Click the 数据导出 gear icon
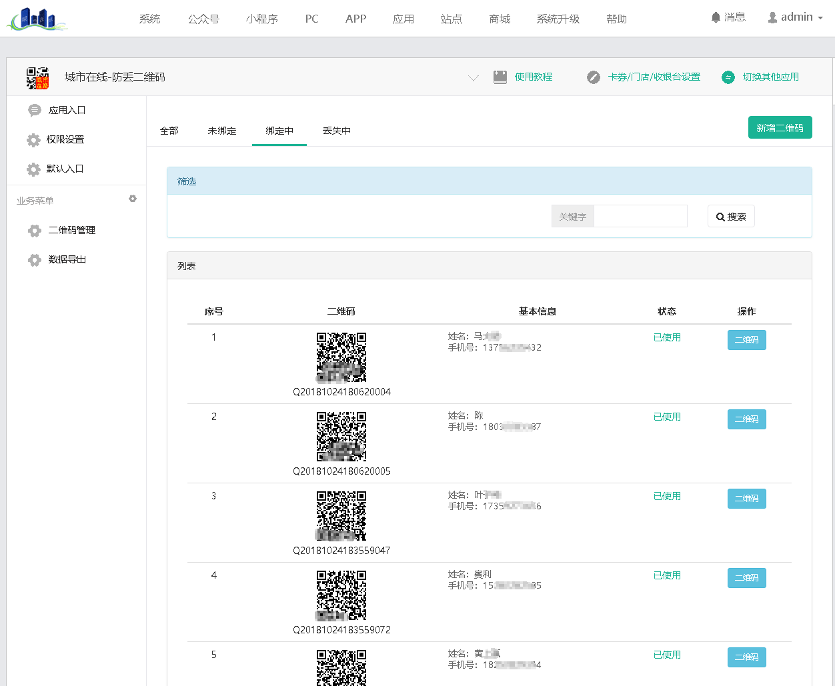This screenshot has height=686, width=835. [x=35, y=259]
